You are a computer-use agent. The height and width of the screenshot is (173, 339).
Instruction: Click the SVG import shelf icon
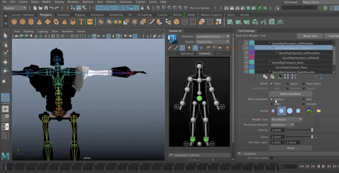(x=89, y=22)
